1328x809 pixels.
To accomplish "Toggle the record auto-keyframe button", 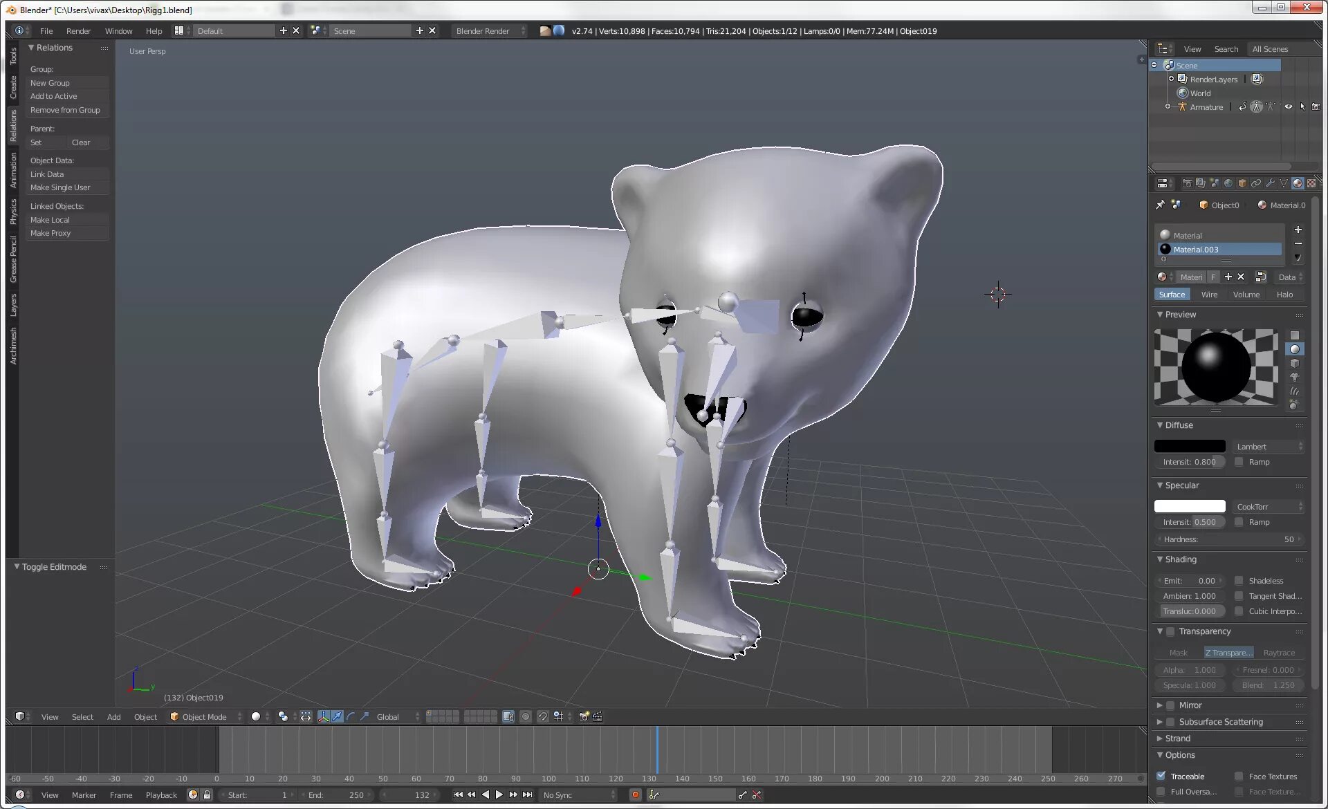I will (635, 795).
